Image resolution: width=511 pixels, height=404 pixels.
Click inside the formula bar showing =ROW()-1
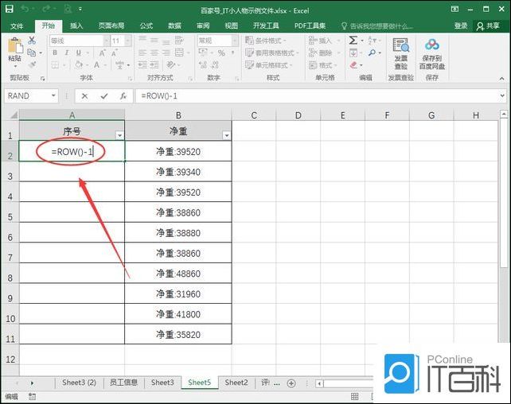pos(318,95)
